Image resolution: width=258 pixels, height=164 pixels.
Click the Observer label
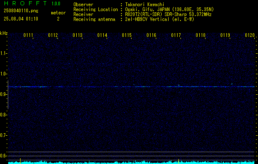83,5
